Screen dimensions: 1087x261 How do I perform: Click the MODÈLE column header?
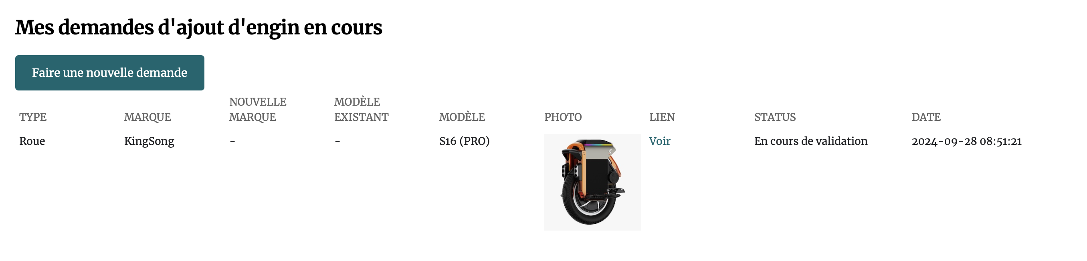[462, 117]
